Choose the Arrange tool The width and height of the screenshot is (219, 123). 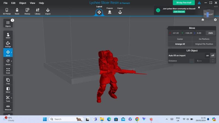pyautogui.click(x=8, y=44)
